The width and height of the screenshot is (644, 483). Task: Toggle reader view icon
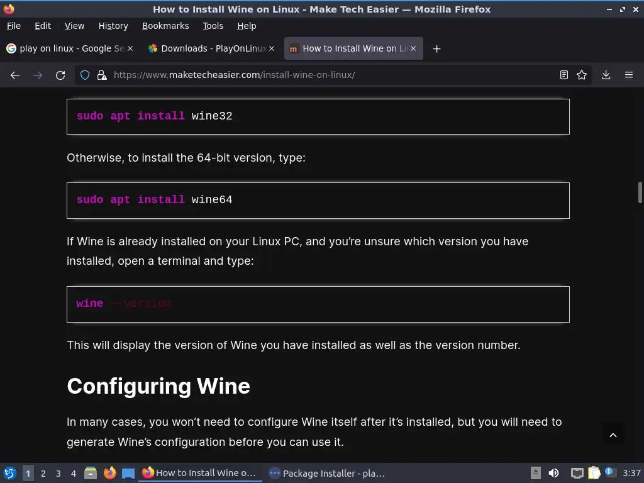point(564,75)
